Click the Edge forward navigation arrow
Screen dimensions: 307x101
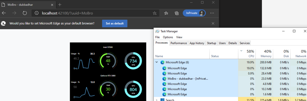pyautogui.click(x=14, y=13)
